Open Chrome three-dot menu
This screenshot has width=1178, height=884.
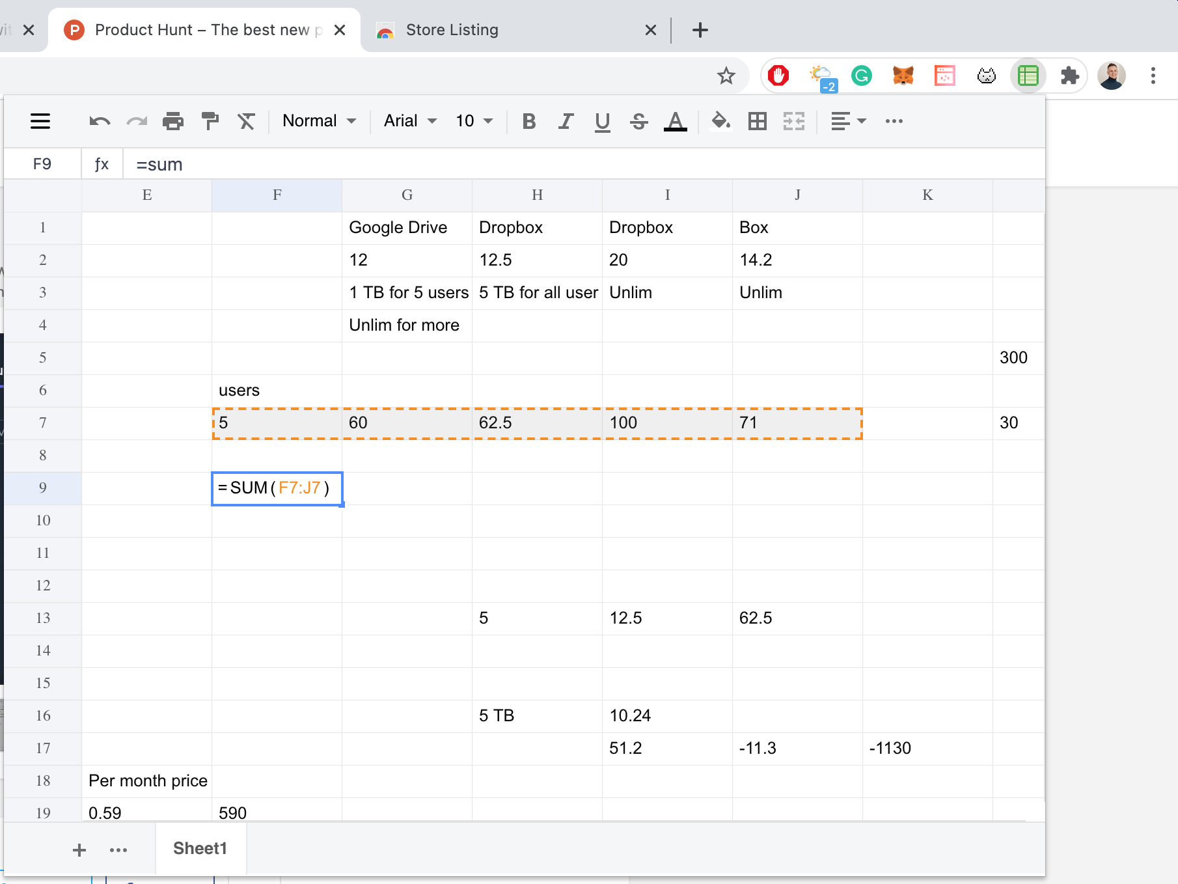click(x=1153, y=76)
